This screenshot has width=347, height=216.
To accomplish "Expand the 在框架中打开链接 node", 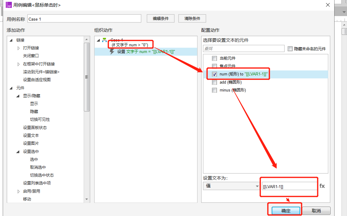I will 19,64.
